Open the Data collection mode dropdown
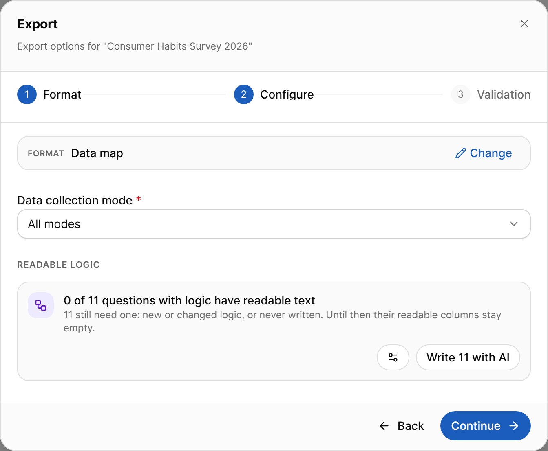The image size is (548, 451). [x=274, y=224]
